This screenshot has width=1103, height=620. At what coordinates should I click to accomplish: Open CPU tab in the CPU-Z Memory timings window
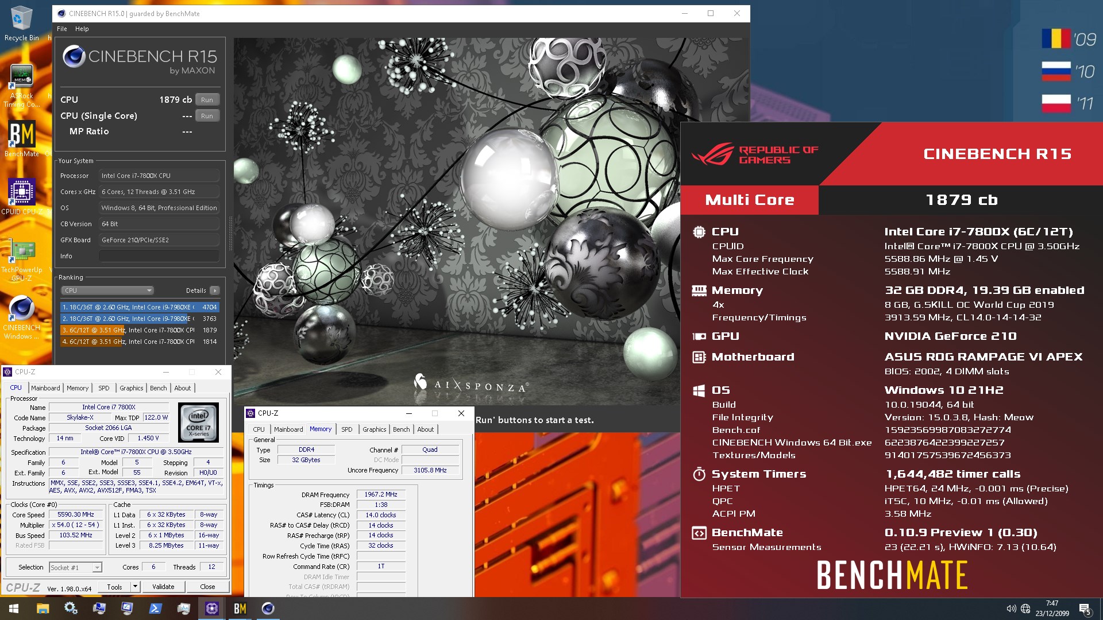point(259,429)
